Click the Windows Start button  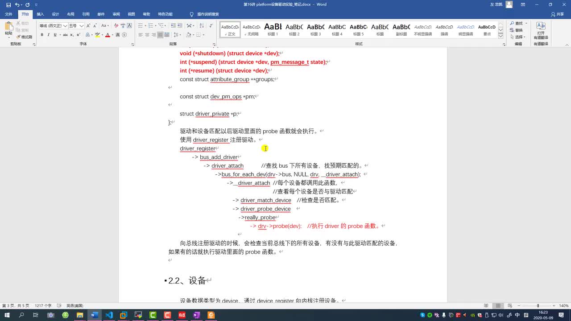pos(7,315)
